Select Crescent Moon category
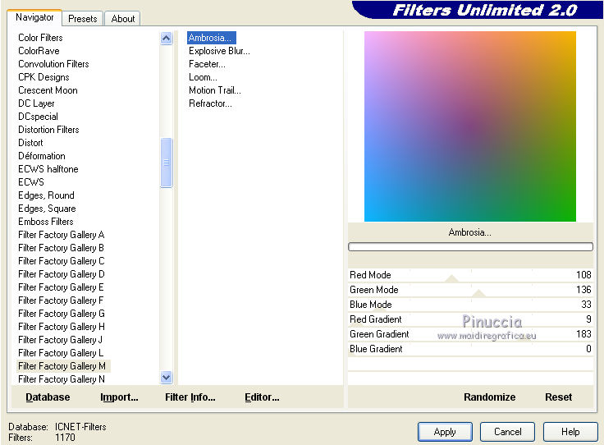 [48, 90]
